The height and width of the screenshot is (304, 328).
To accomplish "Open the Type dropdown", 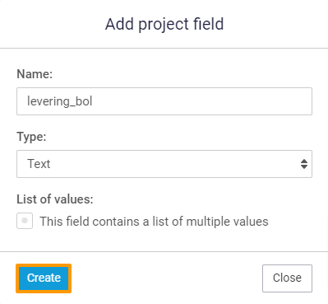I will coord(164,164).
